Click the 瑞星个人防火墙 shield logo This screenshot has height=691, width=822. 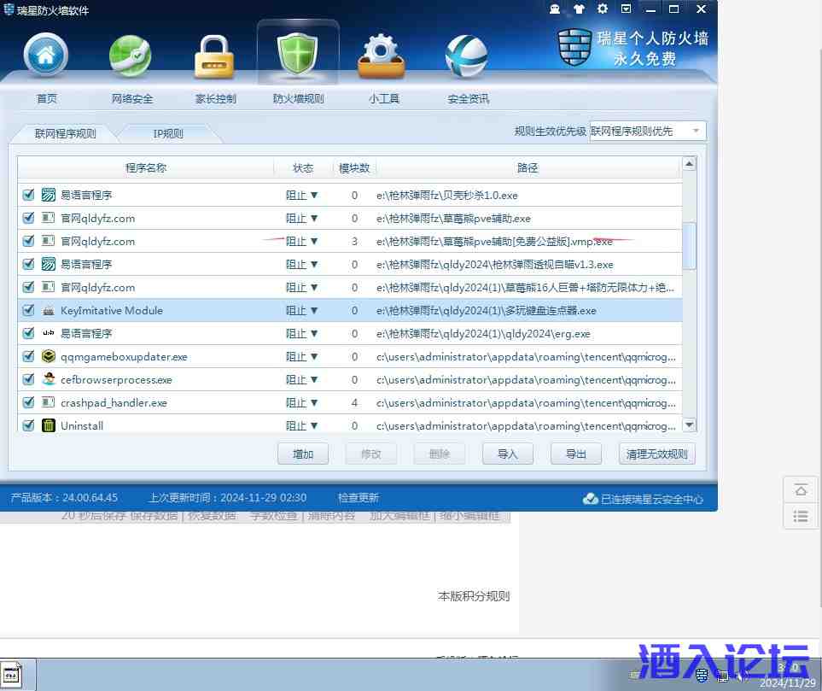coord(574,47)
